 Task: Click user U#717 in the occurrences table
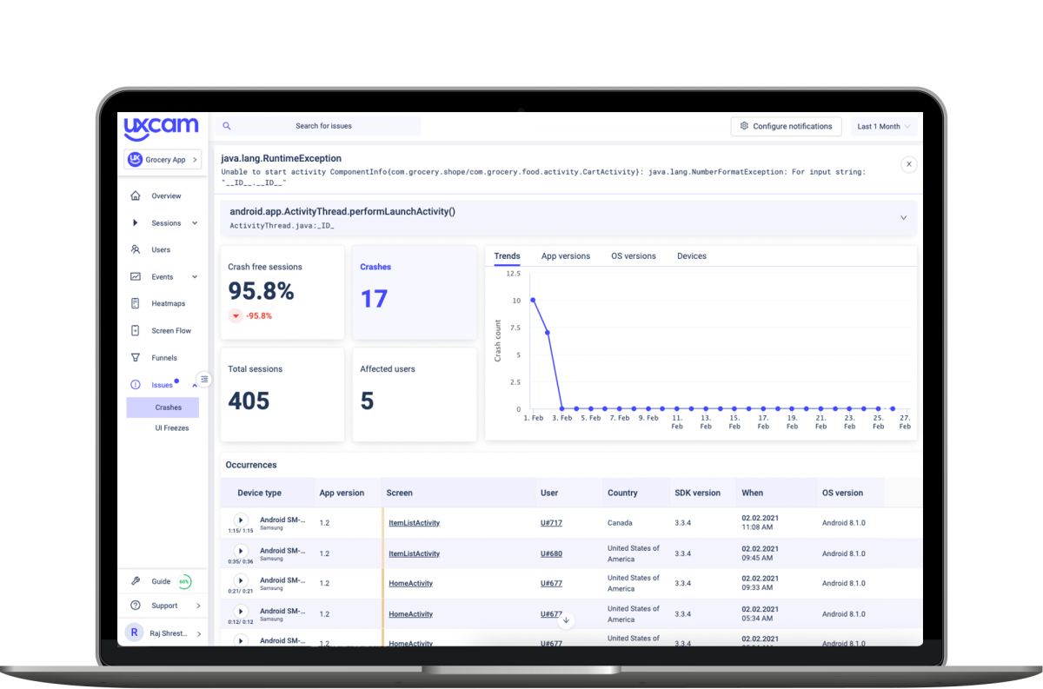point(551,522)
